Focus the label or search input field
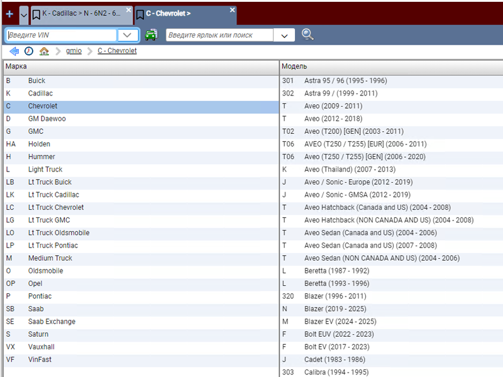503x377 pixels. [219, 35]
